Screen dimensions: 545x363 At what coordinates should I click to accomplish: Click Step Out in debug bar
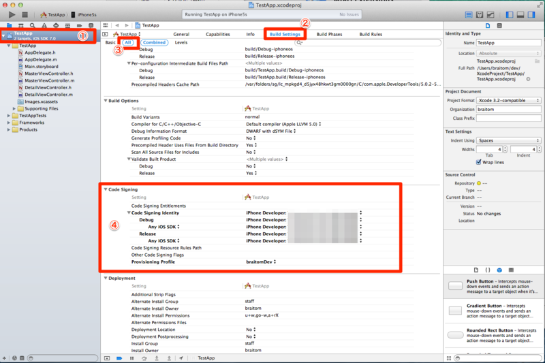point(169,358)
